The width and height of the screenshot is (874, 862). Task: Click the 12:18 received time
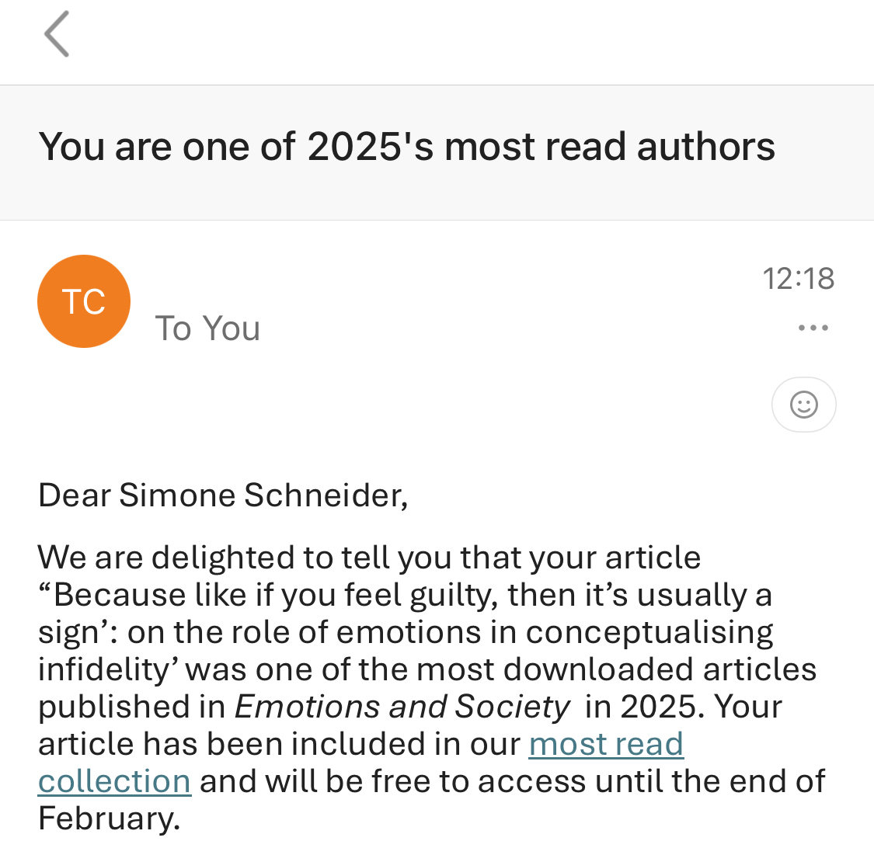(798, 279)
